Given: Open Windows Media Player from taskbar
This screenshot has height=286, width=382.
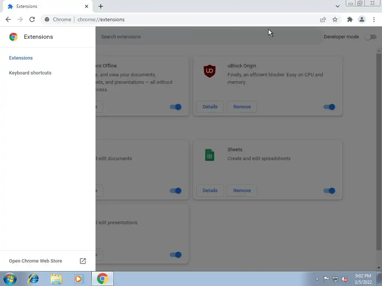Looking at the screenshot, I should tap(79, 279).
